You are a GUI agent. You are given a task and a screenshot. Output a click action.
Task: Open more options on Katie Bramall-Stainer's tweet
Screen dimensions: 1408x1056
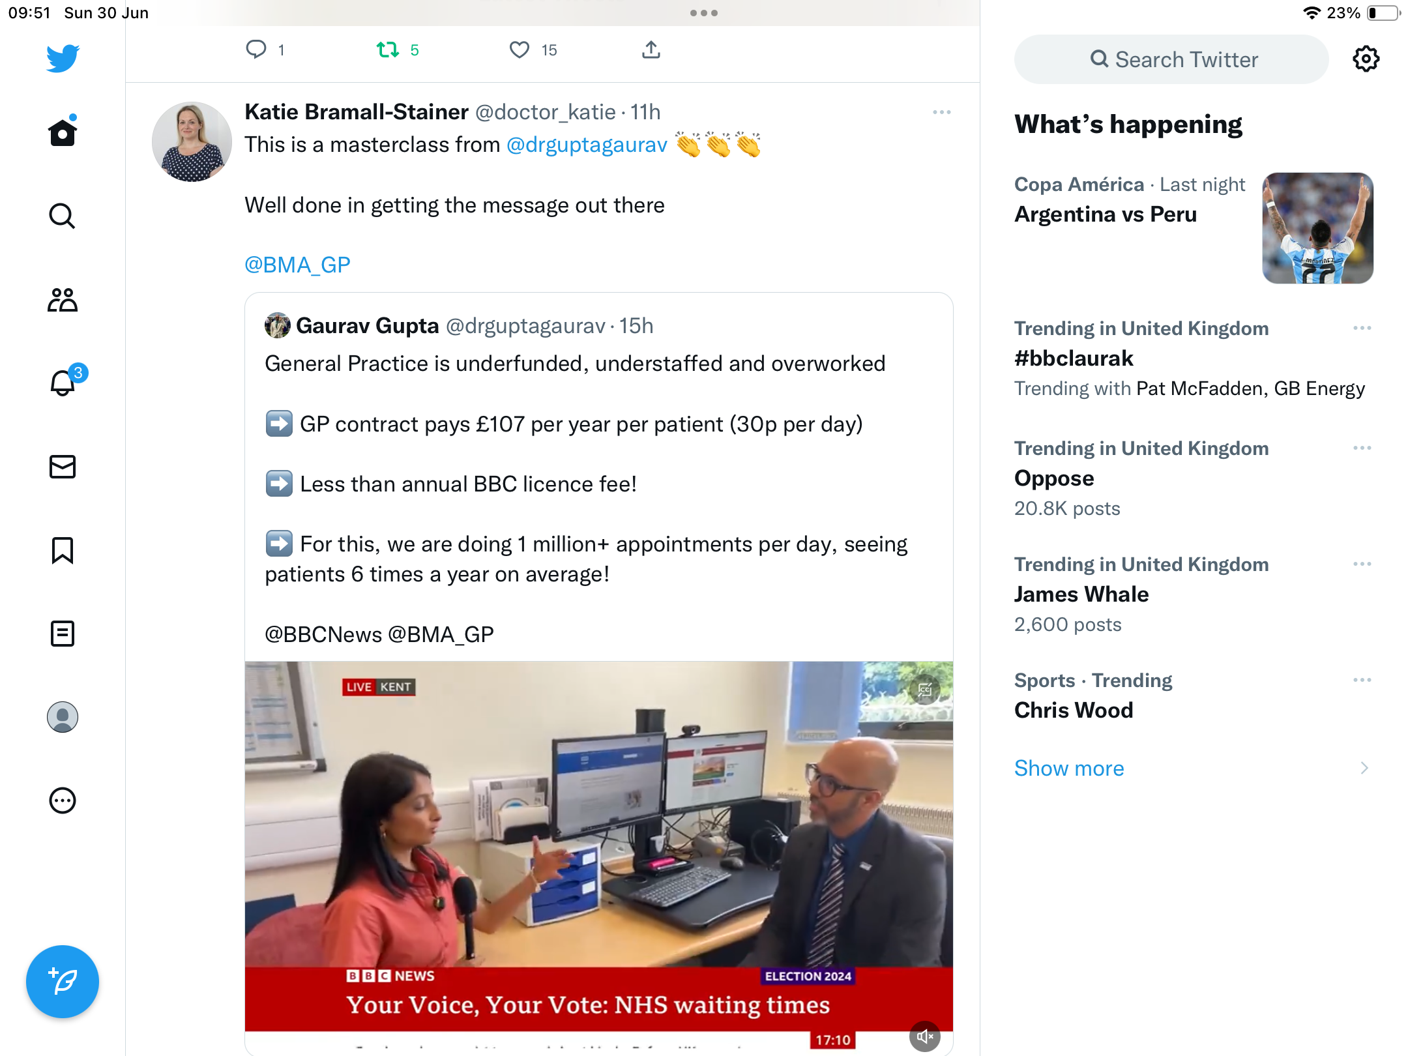point(941,112)
